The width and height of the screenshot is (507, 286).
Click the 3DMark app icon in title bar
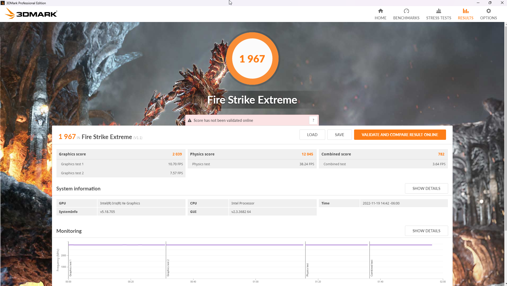(3, 3)
